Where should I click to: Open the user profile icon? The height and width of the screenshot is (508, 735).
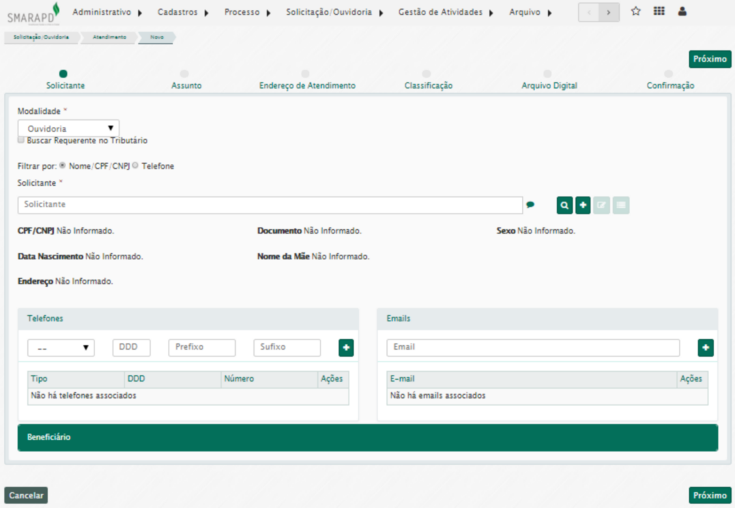tap(682, 12)
